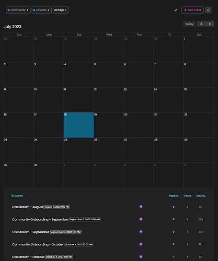The image size is (218, 261).
Task: Open Live Stream - August topic
Action: point(27,207)
